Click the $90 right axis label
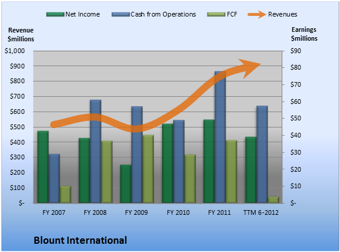Screen dimensions: 340x252 296,51
